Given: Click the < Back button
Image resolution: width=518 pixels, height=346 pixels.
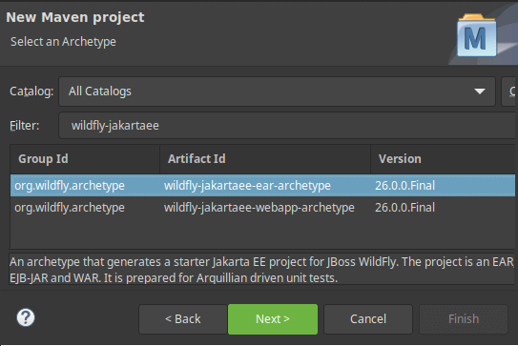Looking at the screenshot, I should [183, 319].
